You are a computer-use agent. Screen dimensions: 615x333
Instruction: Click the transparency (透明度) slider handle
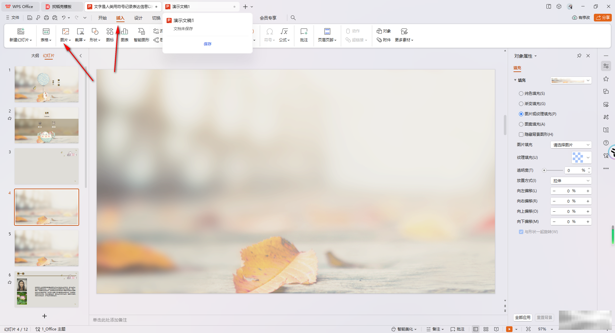(x=544, y=170)
